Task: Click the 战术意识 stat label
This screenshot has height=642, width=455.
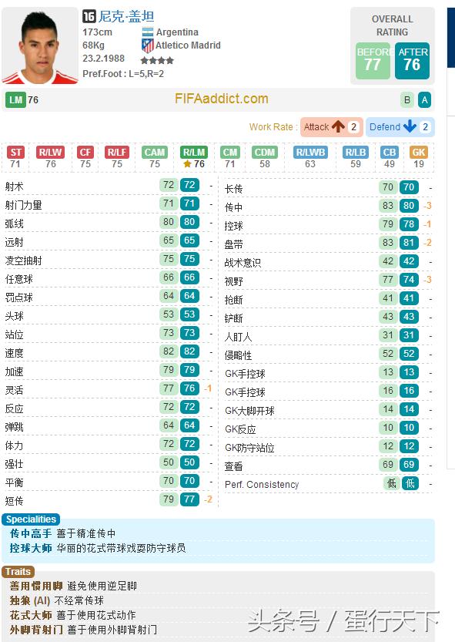Action: coord(243,263)
